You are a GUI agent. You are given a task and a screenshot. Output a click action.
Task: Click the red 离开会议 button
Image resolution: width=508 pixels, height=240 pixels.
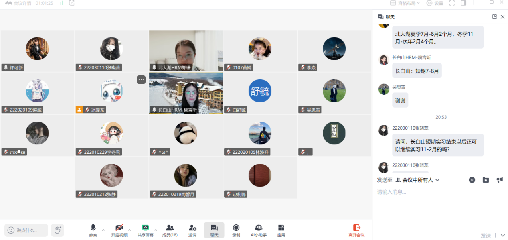coord(356,230)
